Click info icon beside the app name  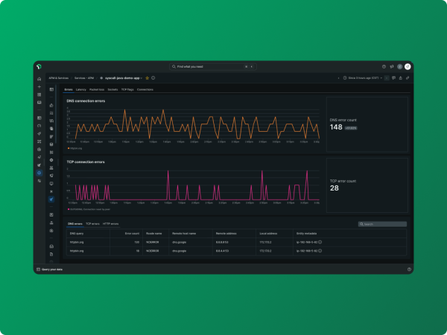153,78
